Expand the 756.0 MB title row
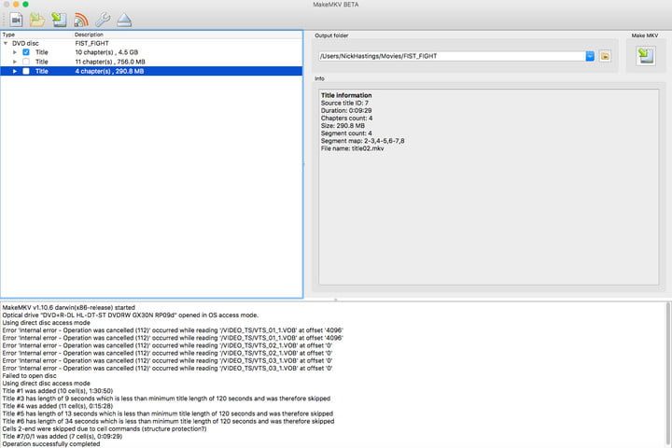The width and height of the screenshot is (672, 448). (x=15, y=62)
